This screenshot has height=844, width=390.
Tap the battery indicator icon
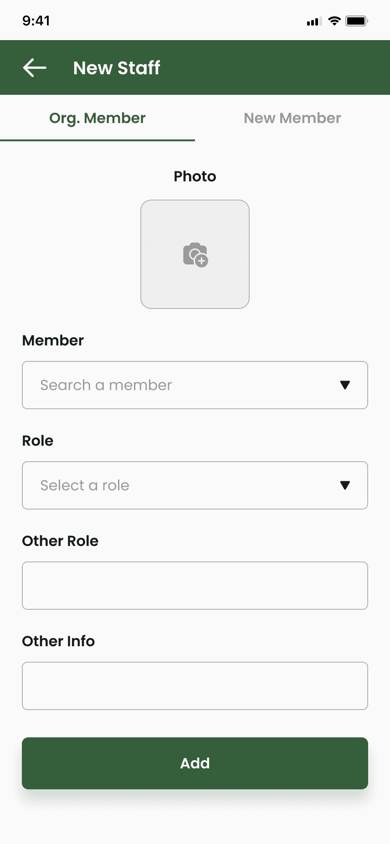(x=356, y=21)
